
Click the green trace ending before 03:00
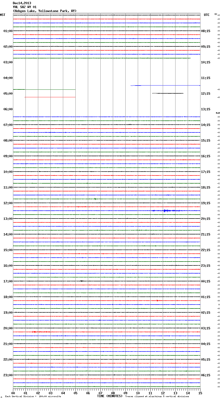[102, 58]
